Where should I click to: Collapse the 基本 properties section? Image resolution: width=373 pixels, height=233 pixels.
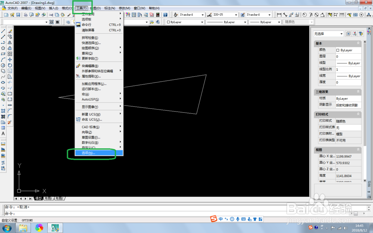point(358,43)
